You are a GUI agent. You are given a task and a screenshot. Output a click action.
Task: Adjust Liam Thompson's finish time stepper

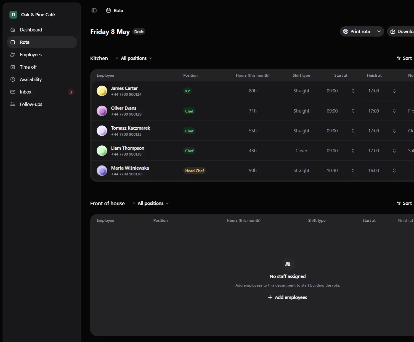point(394,151)
